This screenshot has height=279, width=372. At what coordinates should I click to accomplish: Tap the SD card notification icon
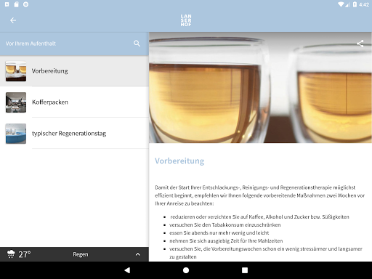click(x=16, y=4)
